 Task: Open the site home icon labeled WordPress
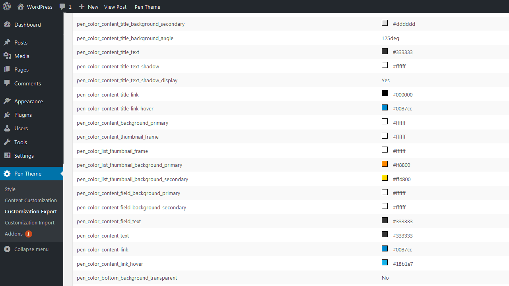21,7
